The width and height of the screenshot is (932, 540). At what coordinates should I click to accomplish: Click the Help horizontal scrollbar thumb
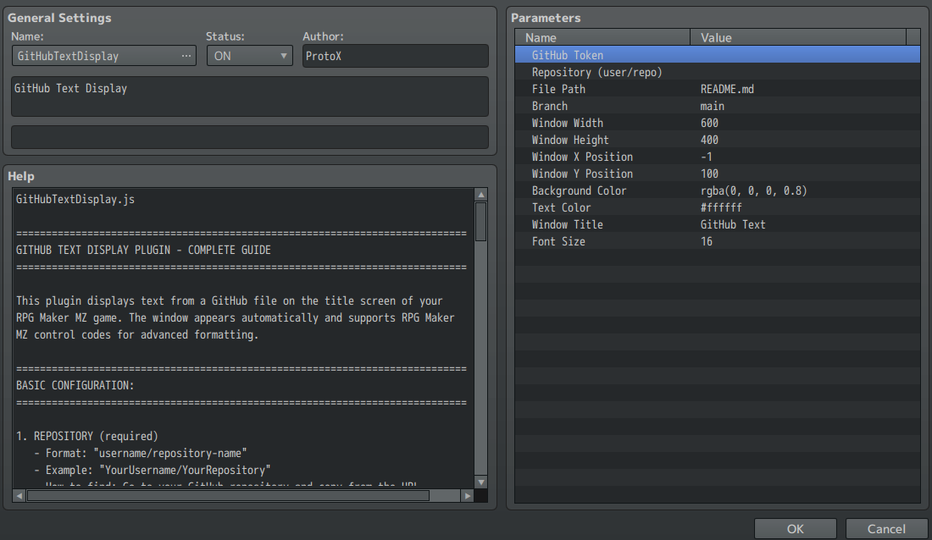coord(228,495)
